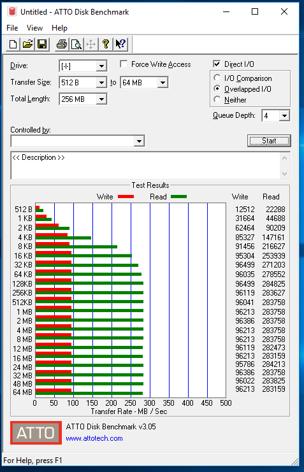Open the 64 MB transfer size dropdown
Image resolution: width=304 pixels, height=472 pixels.
[x=163, y=82]
